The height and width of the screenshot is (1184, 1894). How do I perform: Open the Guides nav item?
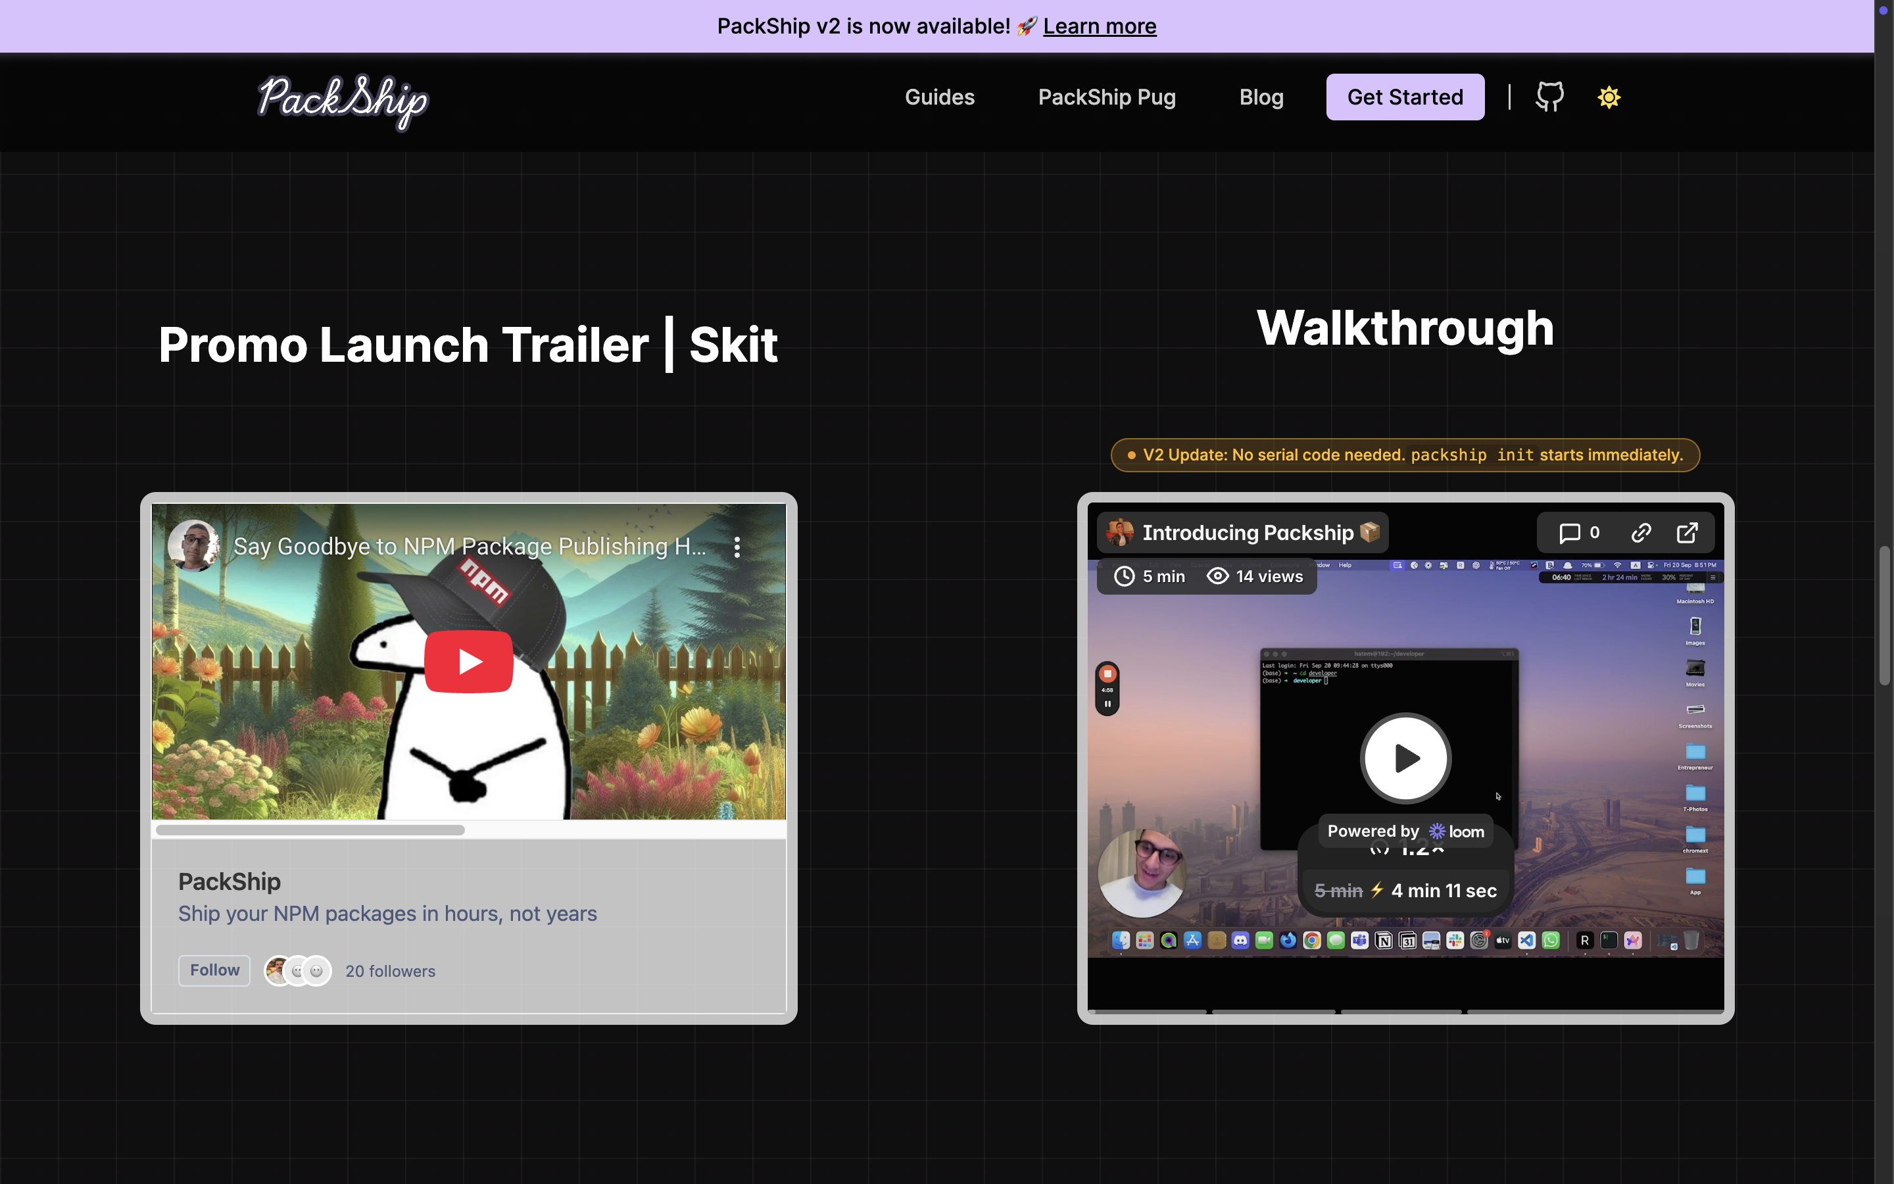[939, 97]
